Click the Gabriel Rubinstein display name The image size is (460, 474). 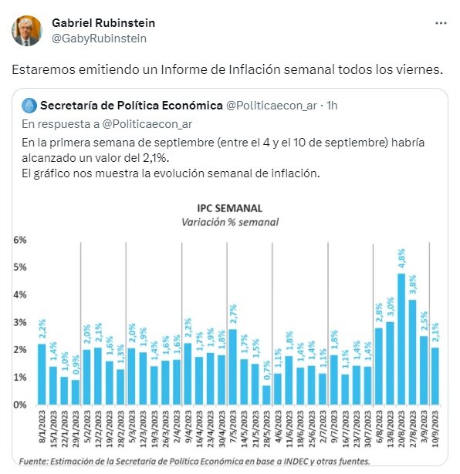pyautogui.click(x=103, y=23)
